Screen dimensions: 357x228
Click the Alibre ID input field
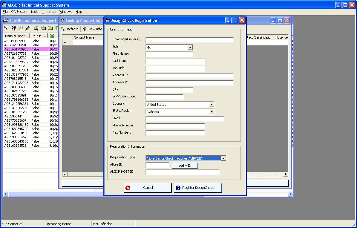point(157,165)
